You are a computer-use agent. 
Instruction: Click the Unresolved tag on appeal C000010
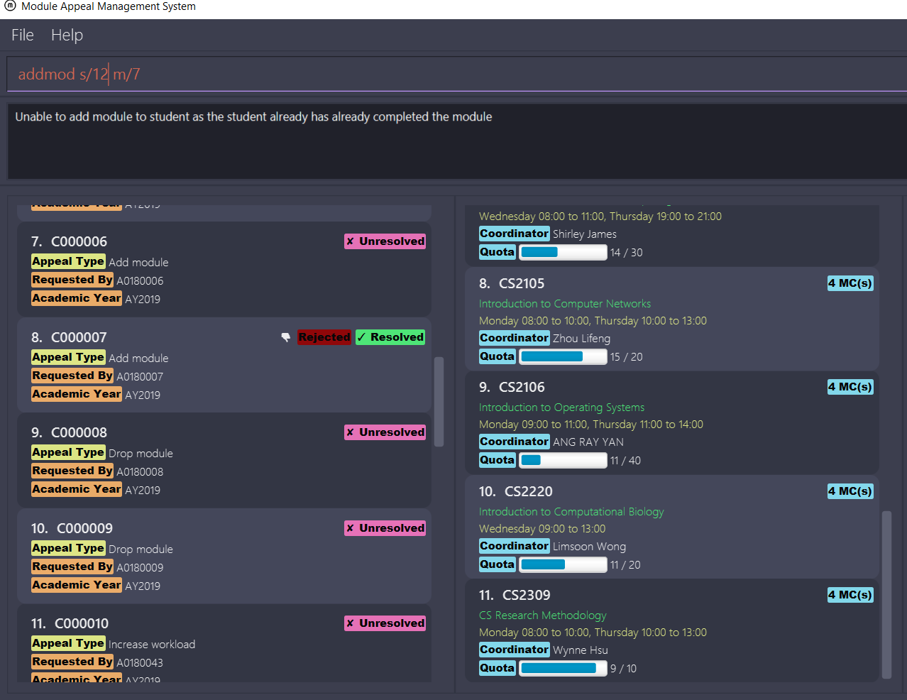(385, 623)
